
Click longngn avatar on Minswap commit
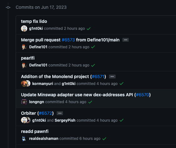coord(24,102)
